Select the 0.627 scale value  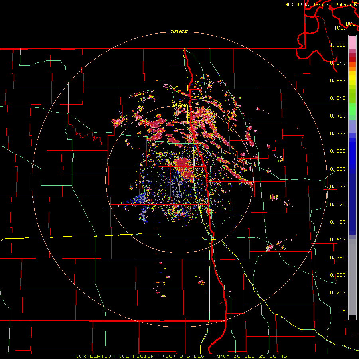click(x=338, y=169)
